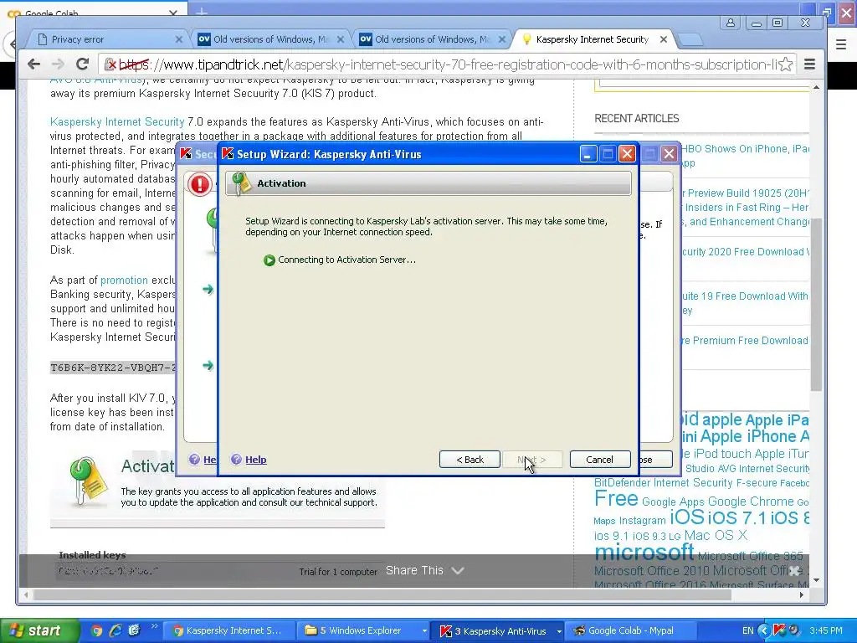Click the page vertical scrollbar thumb
The width and height of the screenshot is (857, 643).
click(816, 304)
